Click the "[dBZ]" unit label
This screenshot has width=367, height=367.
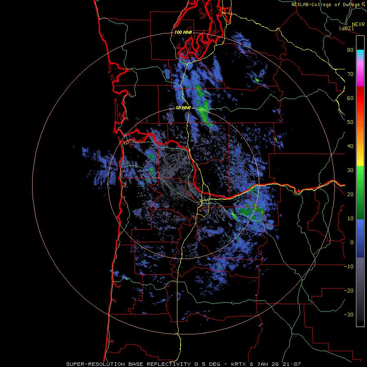[x=346, y=28]
